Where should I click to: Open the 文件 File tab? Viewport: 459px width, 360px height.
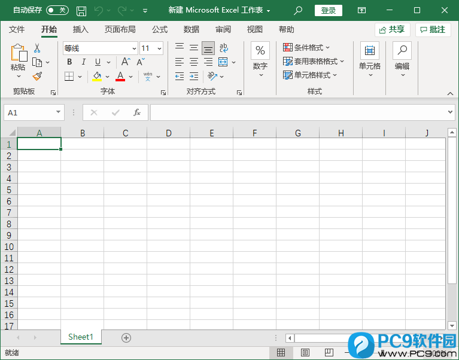17,29
